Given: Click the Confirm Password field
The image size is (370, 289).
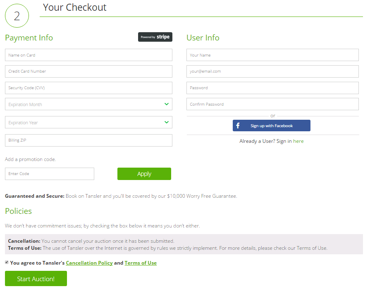Looking at the screenshot, I should click(272, 104).
